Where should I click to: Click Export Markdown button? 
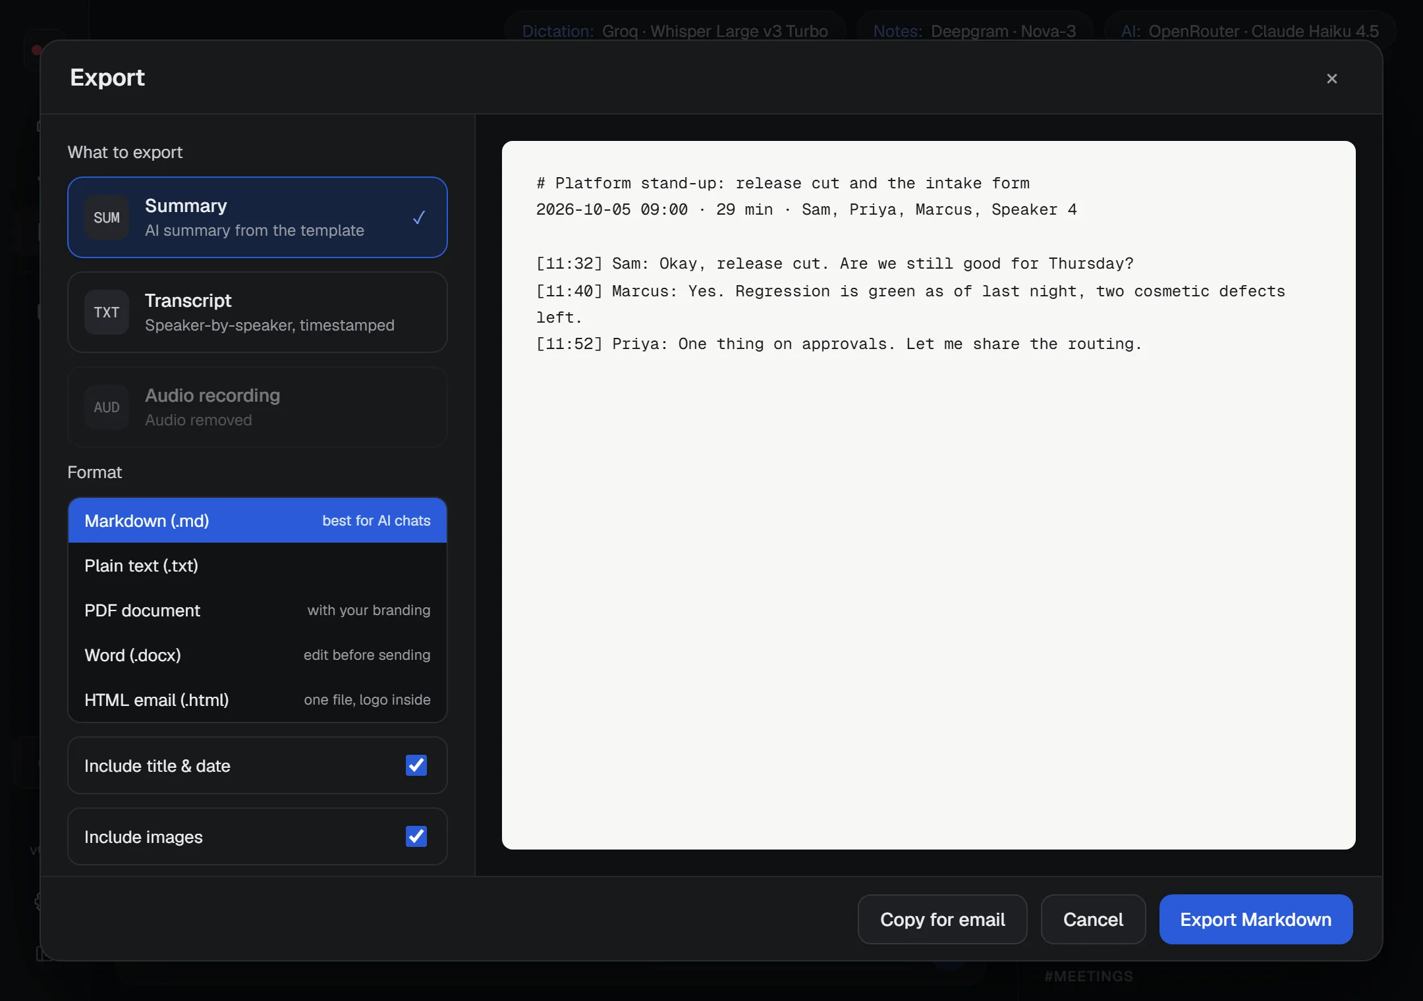point(1256,919)
